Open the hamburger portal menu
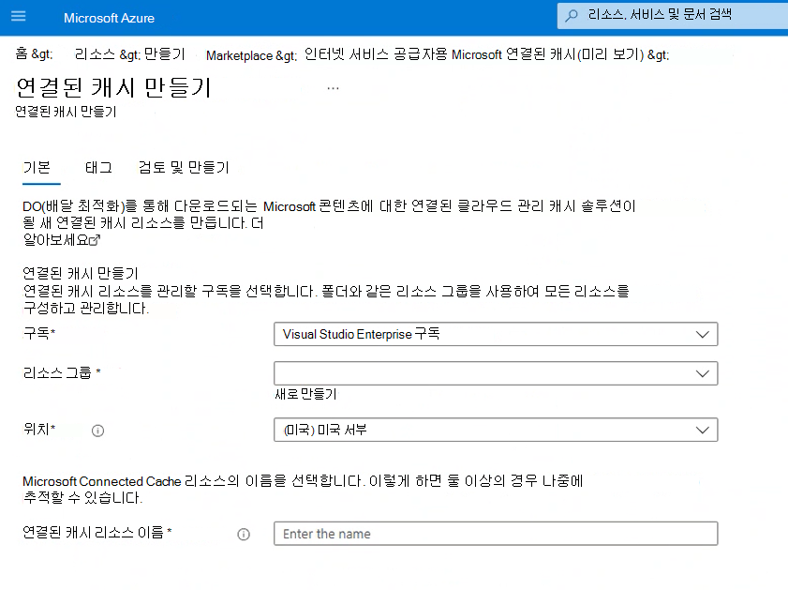Viewport: 788px width, 590px height. [x=18, y=16]
